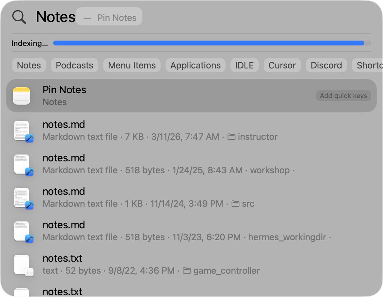The width and height of the screenshot is (383, 297).
Task: Click the game_controller folder name
Action: point(226,271)
